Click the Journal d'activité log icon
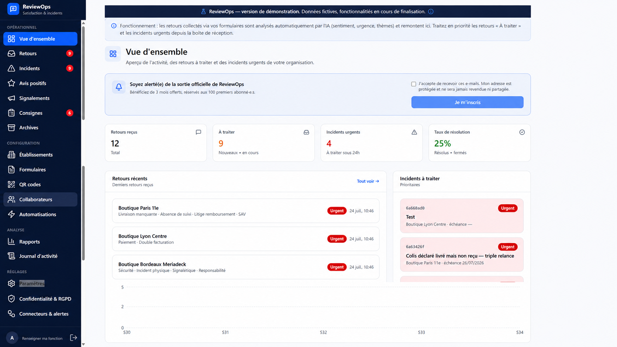Screen dimensions: 617x347 (x=11, y=256)
